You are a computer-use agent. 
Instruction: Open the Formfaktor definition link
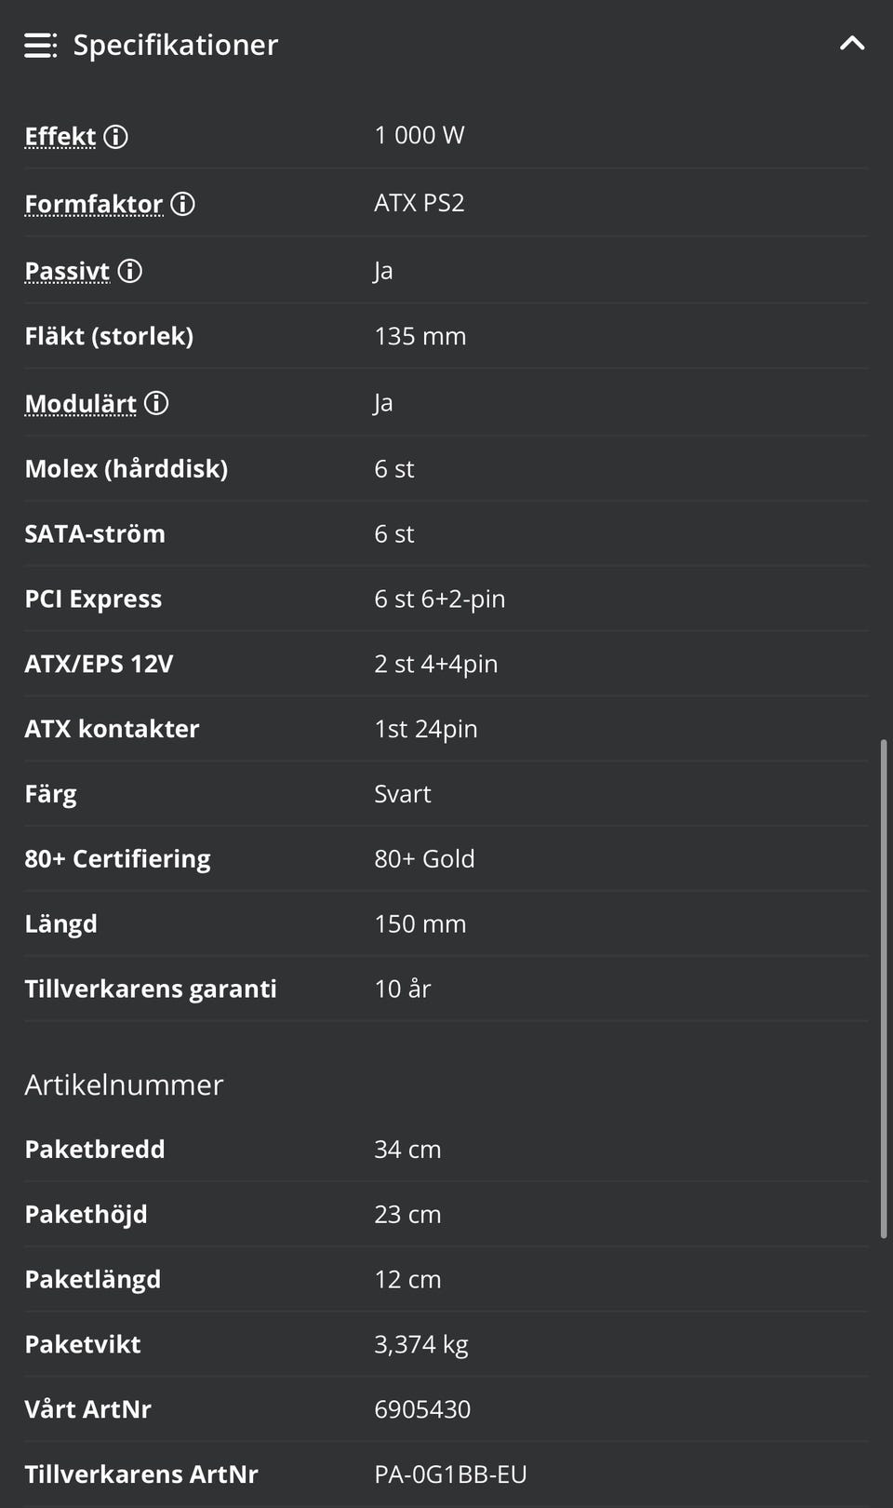point(93,204)
